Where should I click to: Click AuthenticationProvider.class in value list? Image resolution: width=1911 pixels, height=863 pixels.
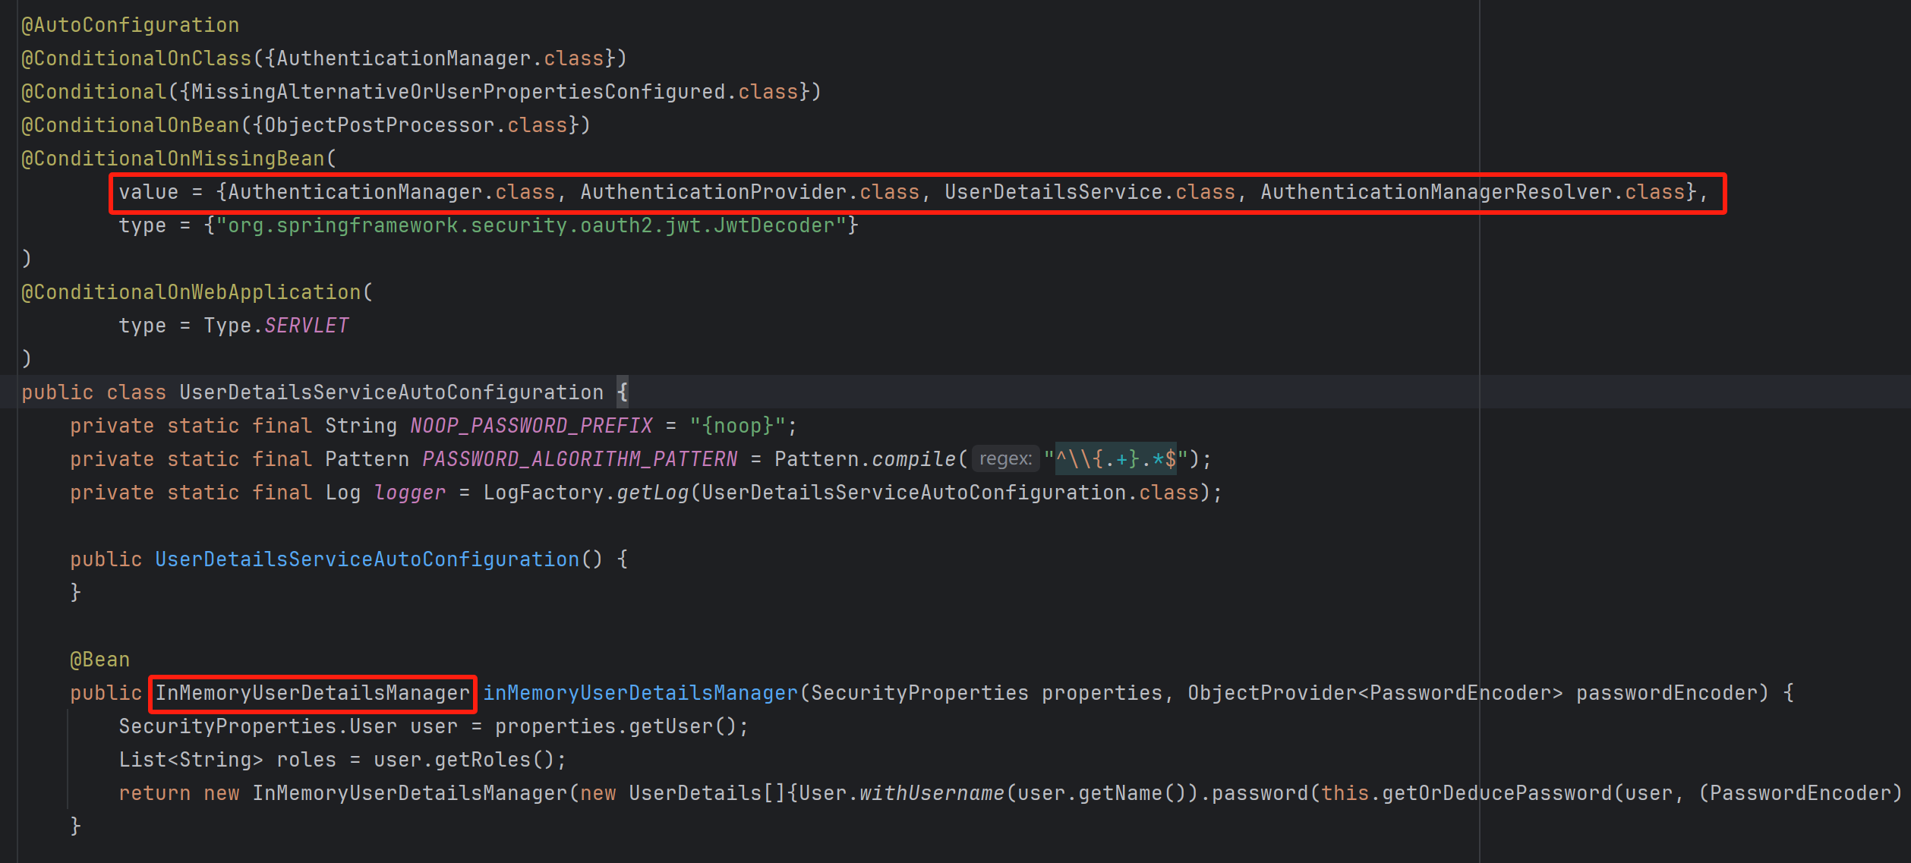coord(749,192)
